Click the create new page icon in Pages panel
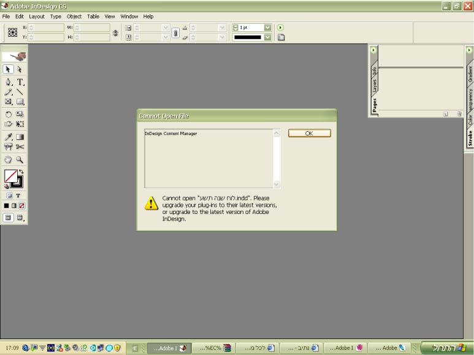The image size is (474, 355). point(445,114)
